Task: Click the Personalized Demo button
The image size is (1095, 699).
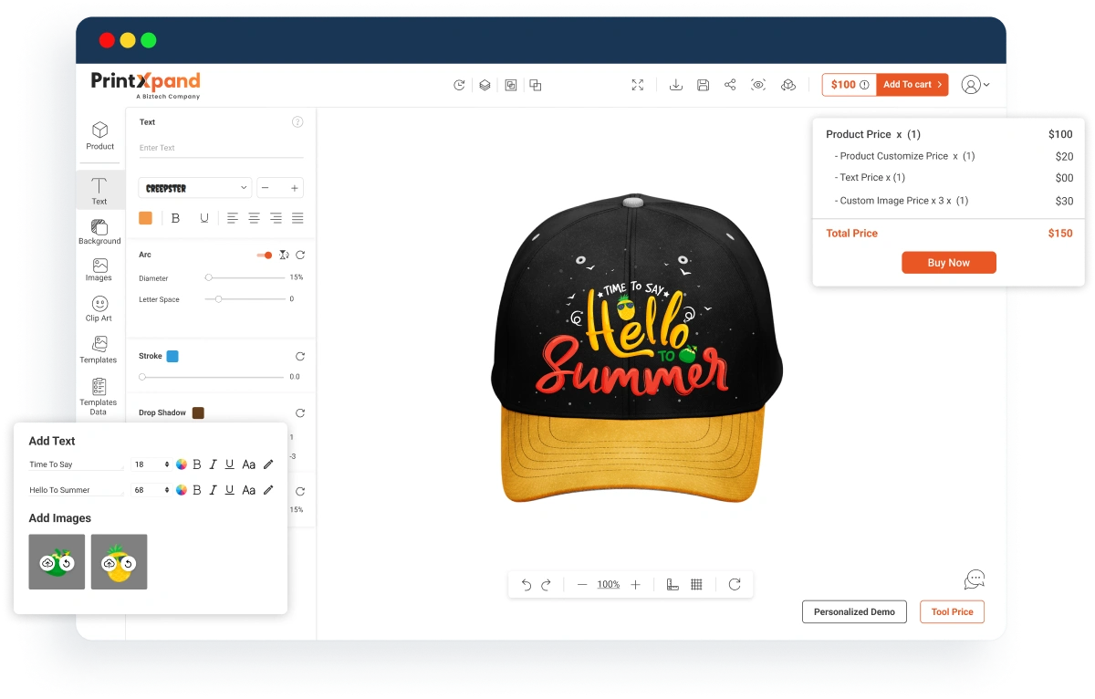Action: tap(854, 611)
